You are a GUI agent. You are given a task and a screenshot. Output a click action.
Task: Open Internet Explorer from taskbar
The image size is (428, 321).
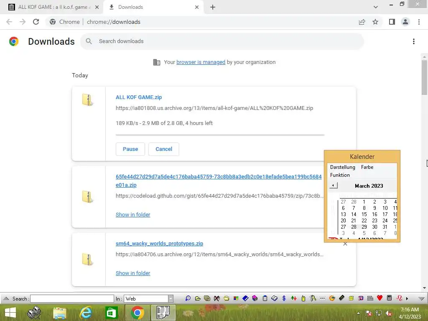pyautogui.click(x=86, y=313)
